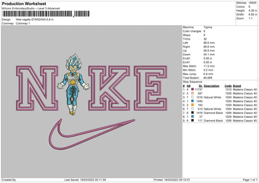This screenshot has height=183, width=259.
Task: Click the 'EndY:' label
Action: point(186,62)
